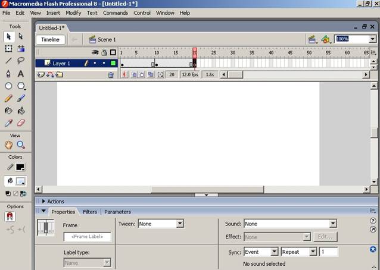
Task: Toggle Layer 1 visibility dot
Action: [x=95, y=63]
